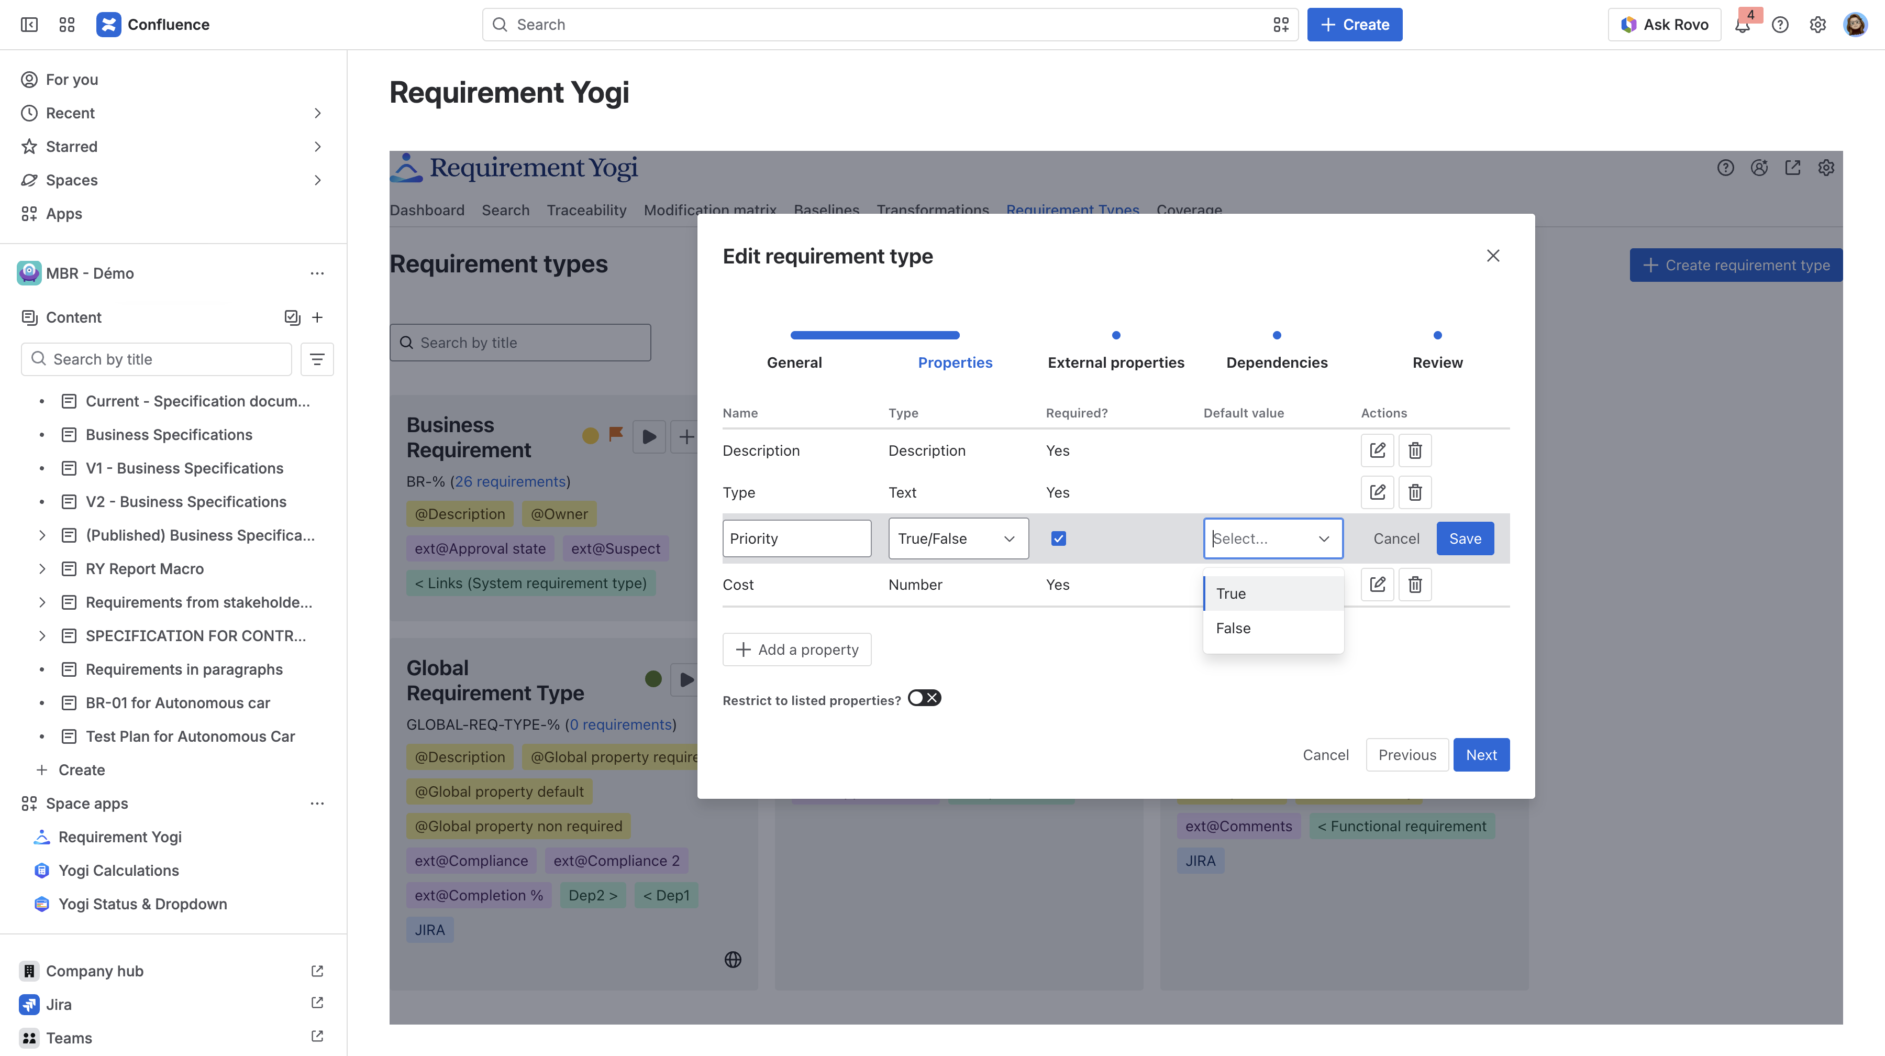Image resolution: width=1885 pixels, height=1056 pixels.
Task: Click the plus icon on Business Requirement card
Action: click(686, 437)
